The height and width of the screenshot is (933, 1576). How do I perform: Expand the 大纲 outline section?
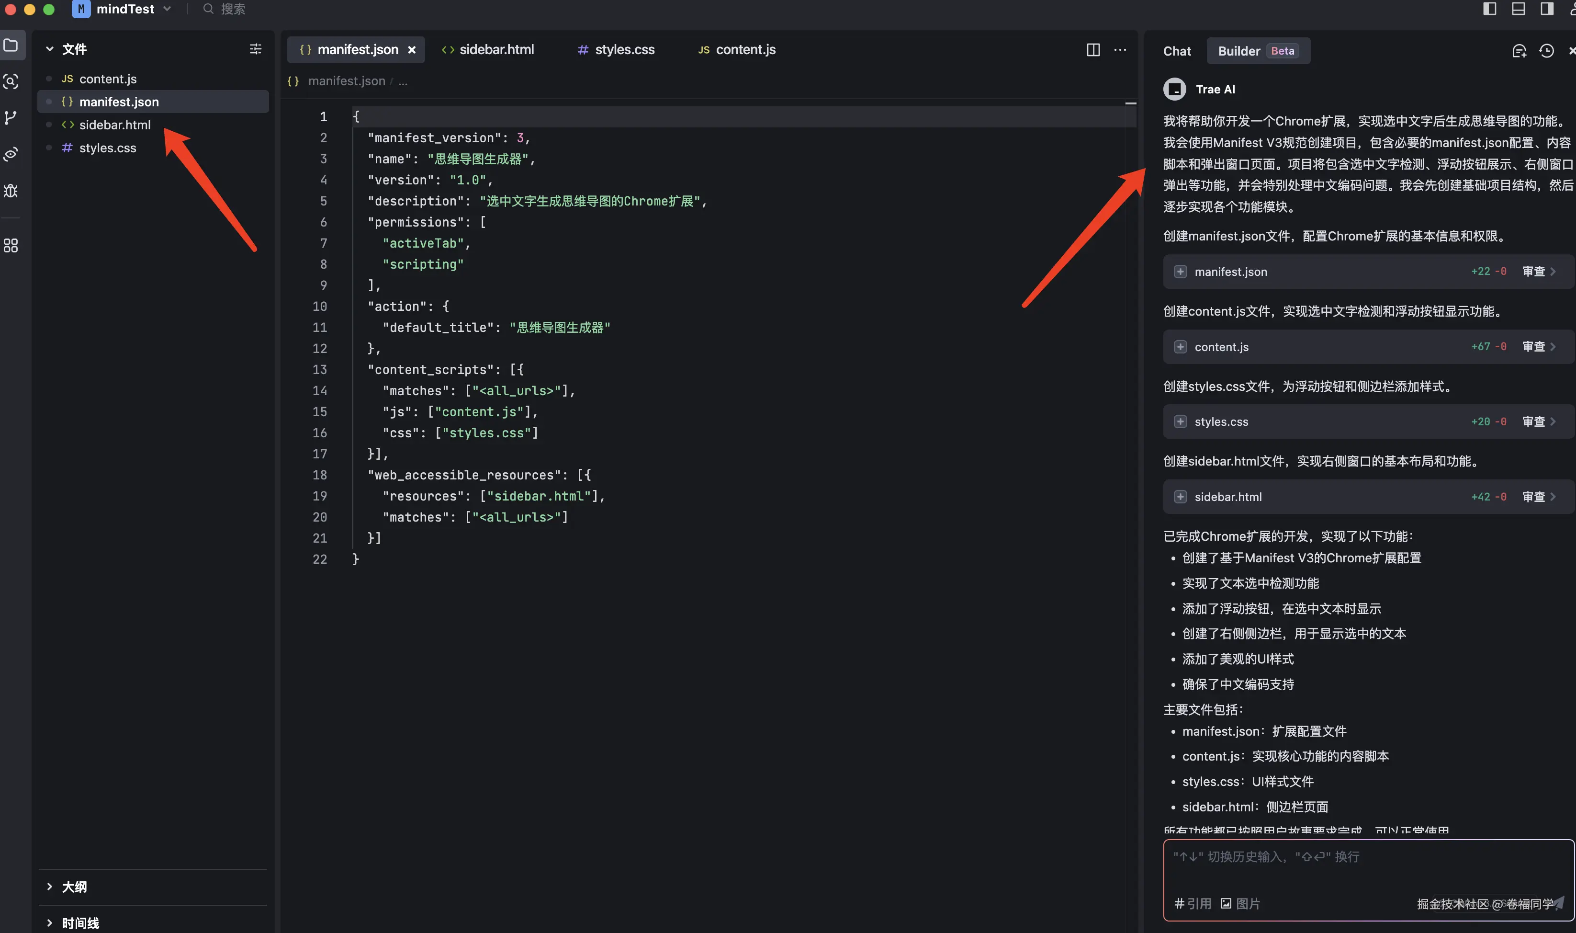point(74,887)
